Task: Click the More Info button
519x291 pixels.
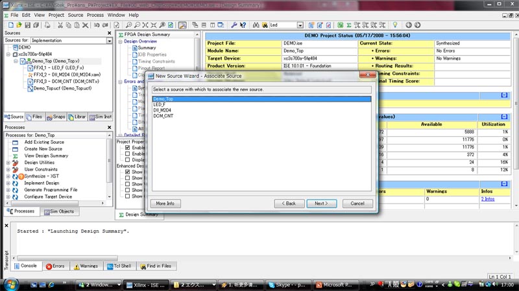Action: pos(165,204)
